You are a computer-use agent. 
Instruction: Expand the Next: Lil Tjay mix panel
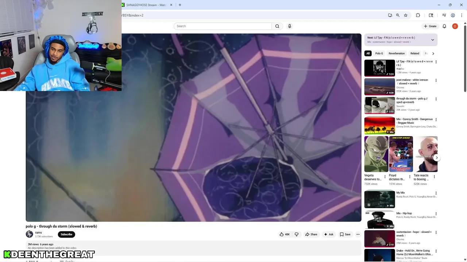pyautogui.click(x=433, y=40)
